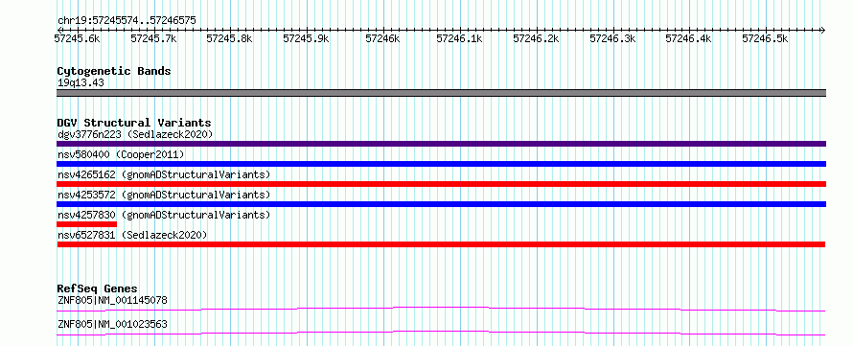Image resolution: width=853 pixels, height=346 pixels.
Task: Select the magenta ZNF805 NM_001023563 gene line
Action: [x=441, y=333]
